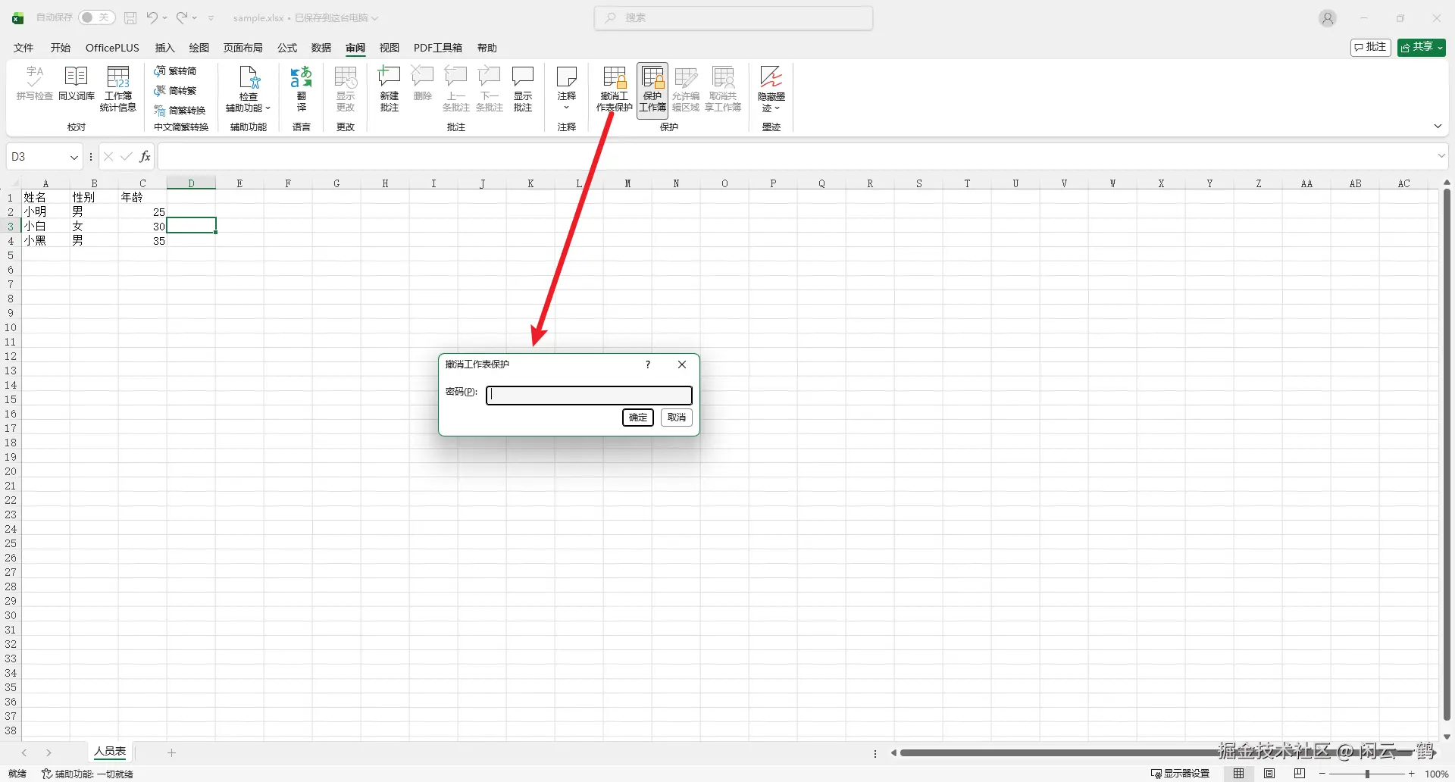Image resolution: width=1455 pixels, height=782 pixels.
Task: Cancel the unprotect dialog (取消)
Action: (x=677, y=418)
